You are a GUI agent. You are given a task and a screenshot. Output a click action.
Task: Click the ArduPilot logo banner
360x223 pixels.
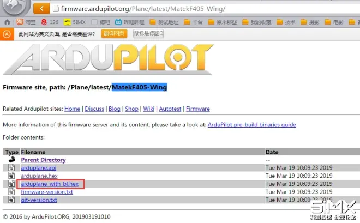click(108, 59)
